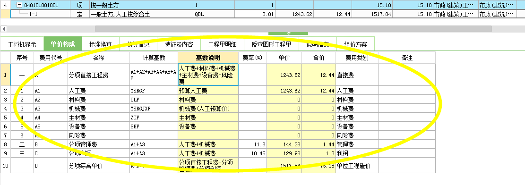Click the 利润 category cell
525x185 pixels.
pyautogui.click(x=357, y=153)
